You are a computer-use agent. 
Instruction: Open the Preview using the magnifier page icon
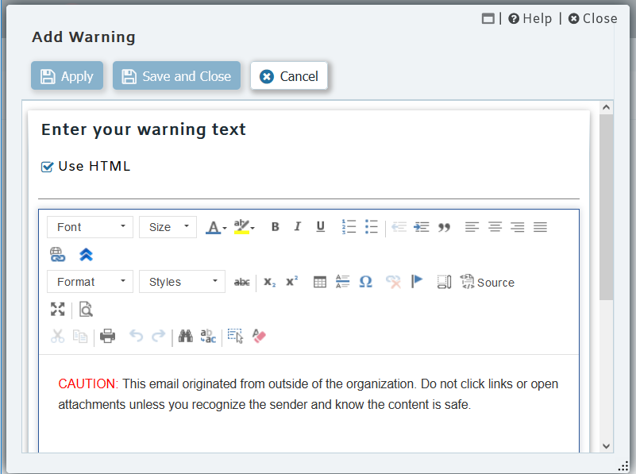[x=86, y=310]
